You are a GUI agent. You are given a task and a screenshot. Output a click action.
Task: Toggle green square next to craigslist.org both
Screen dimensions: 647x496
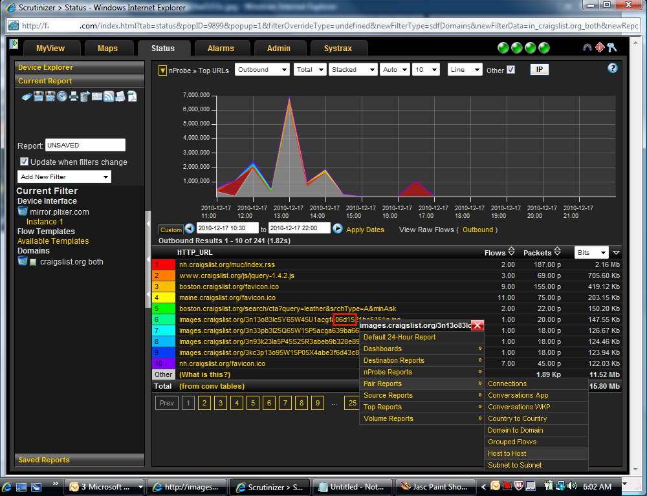[x=34, y=262]
